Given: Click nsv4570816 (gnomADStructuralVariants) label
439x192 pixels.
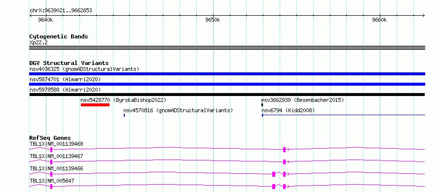Looking at the screenshot, I should point(178,110).
